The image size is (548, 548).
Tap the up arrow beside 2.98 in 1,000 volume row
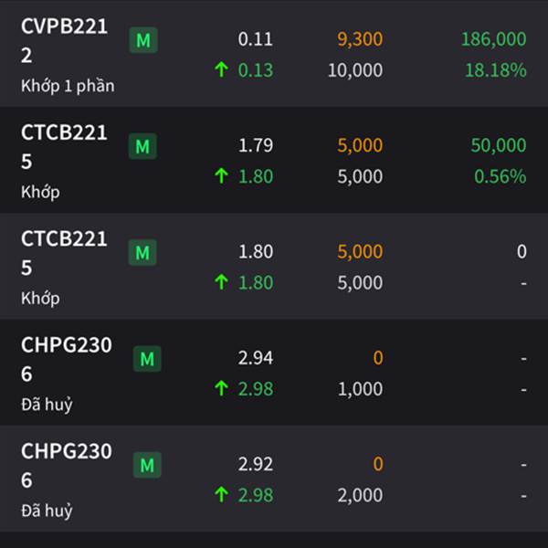[x=222, y=388]
